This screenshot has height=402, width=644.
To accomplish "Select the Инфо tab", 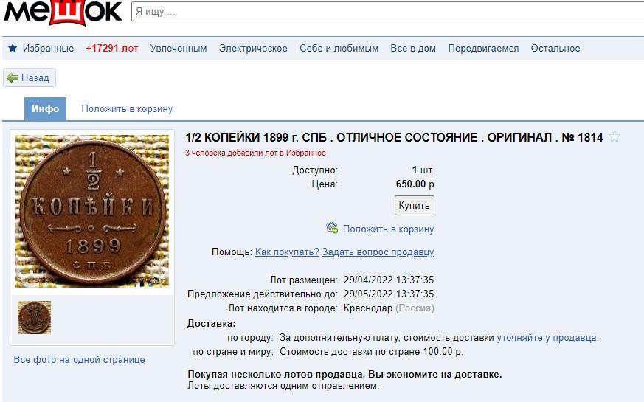I will 45,109.
